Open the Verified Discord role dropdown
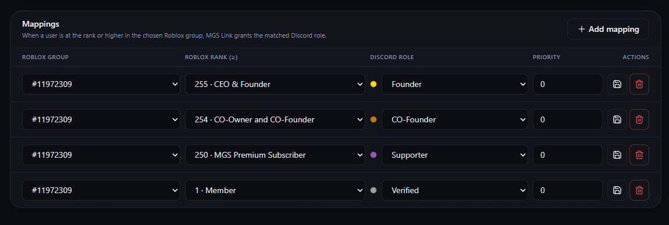669x225 pixels. [x=455, y=190]
